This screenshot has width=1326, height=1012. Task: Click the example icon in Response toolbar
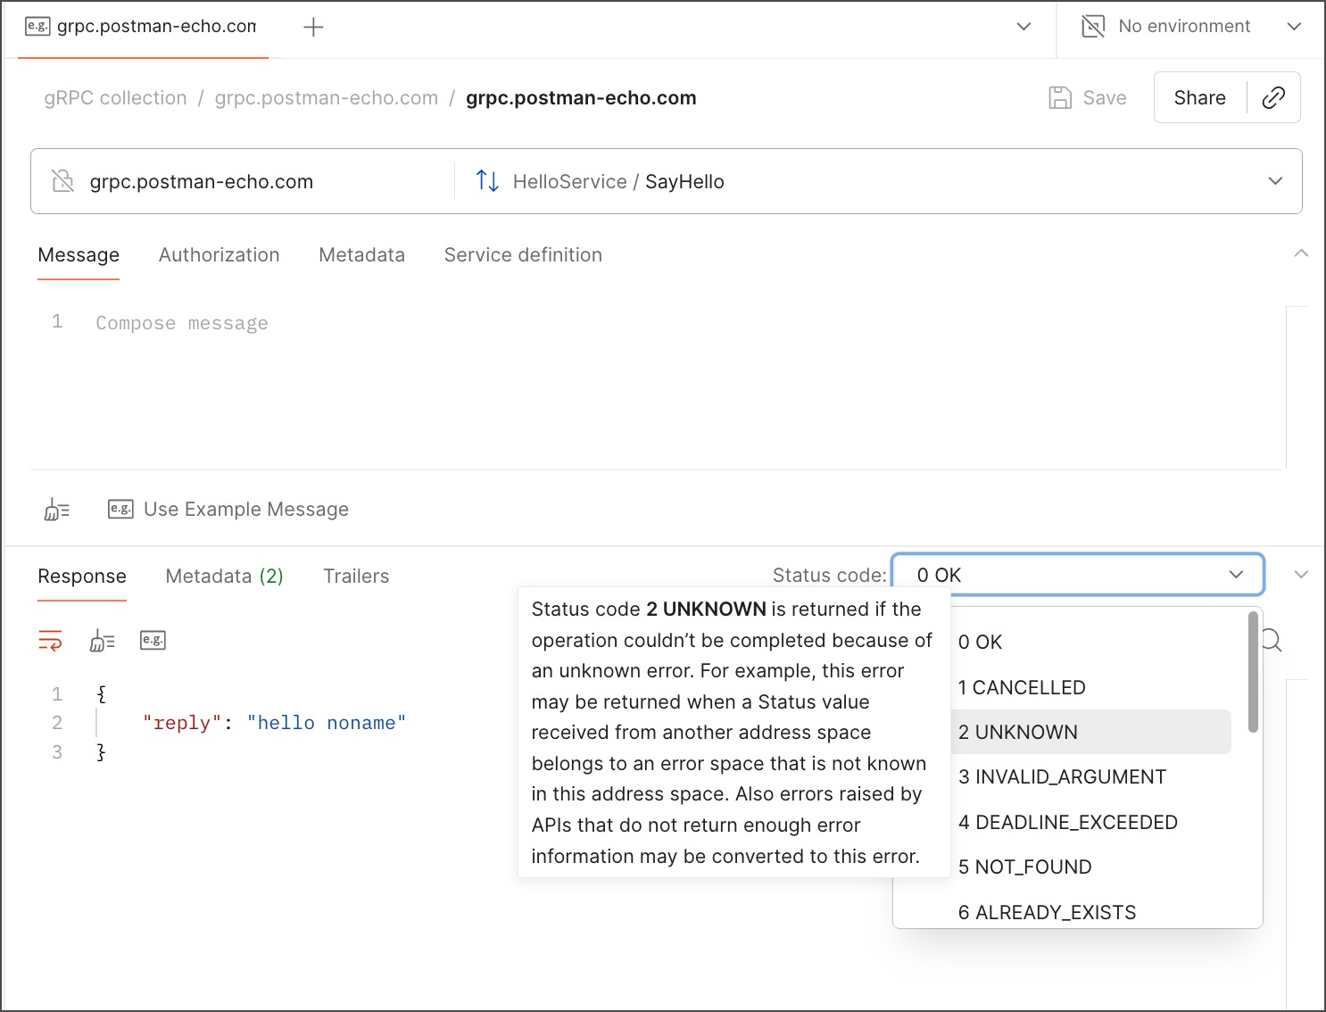(153, 640)
